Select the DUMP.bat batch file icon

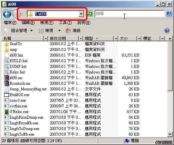point(7,67)
